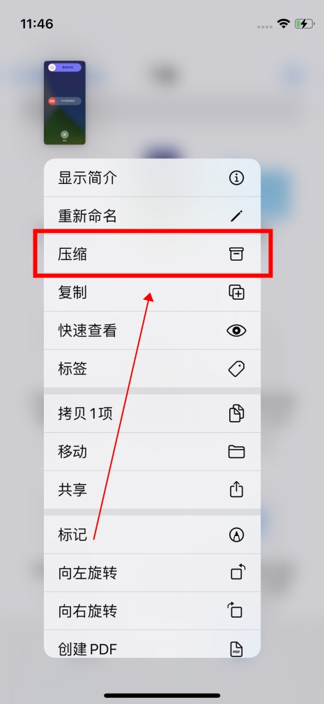Tap the Wi-Fi status bar icon
Image resolution: width=324 pixels, height=704 pixels.
pyautogui.click(x=283, y=23)
